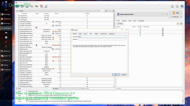Image resolution: width=190 pixels, height=106 pixels.
Task: Click the restore backup icon above plugin list
Action: [x=178, y=24]
